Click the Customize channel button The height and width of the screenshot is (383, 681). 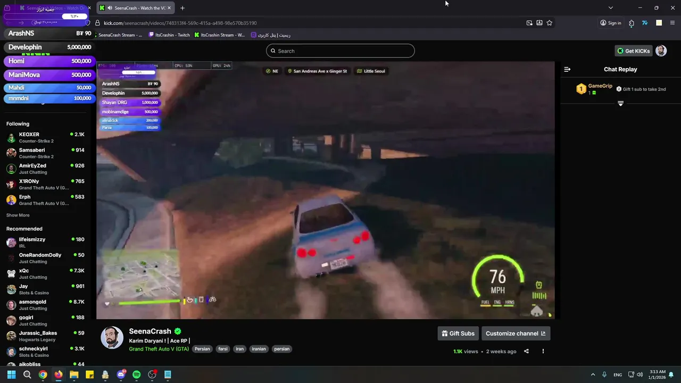pos(516,334)
